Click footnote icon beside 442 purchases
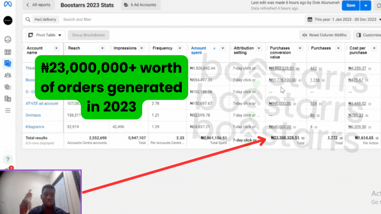Screen dimensions: 381x214 (320, 69)
